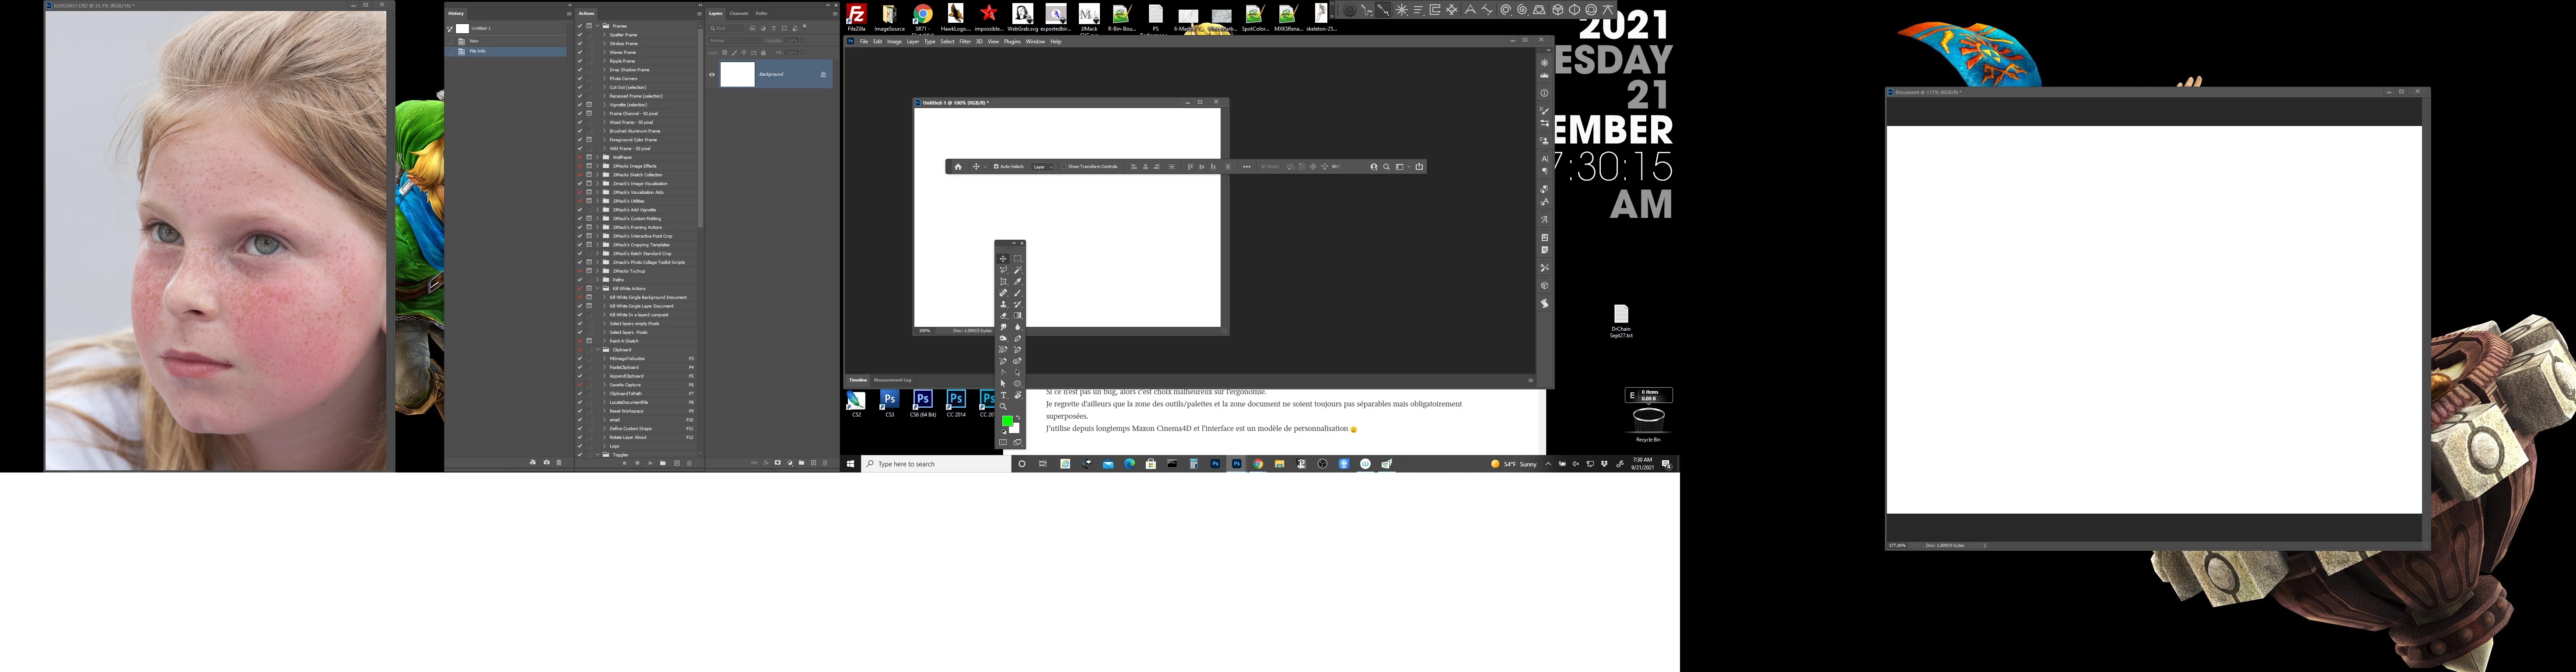Select the Rectangular Marquee tool
2576x672 pixels.
[x=1018, y=258]
